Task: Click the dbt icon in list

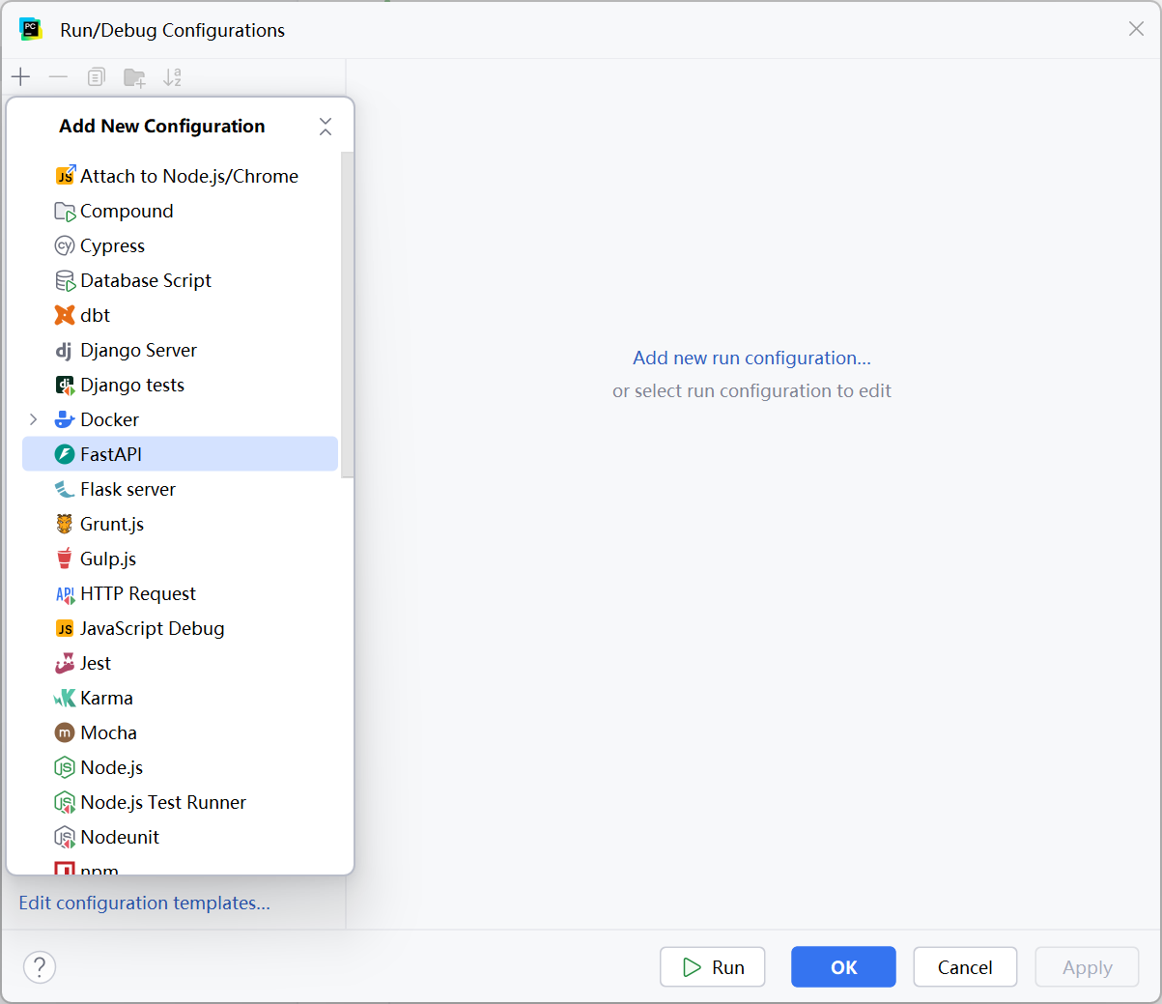Action: (x=65, y=315)
